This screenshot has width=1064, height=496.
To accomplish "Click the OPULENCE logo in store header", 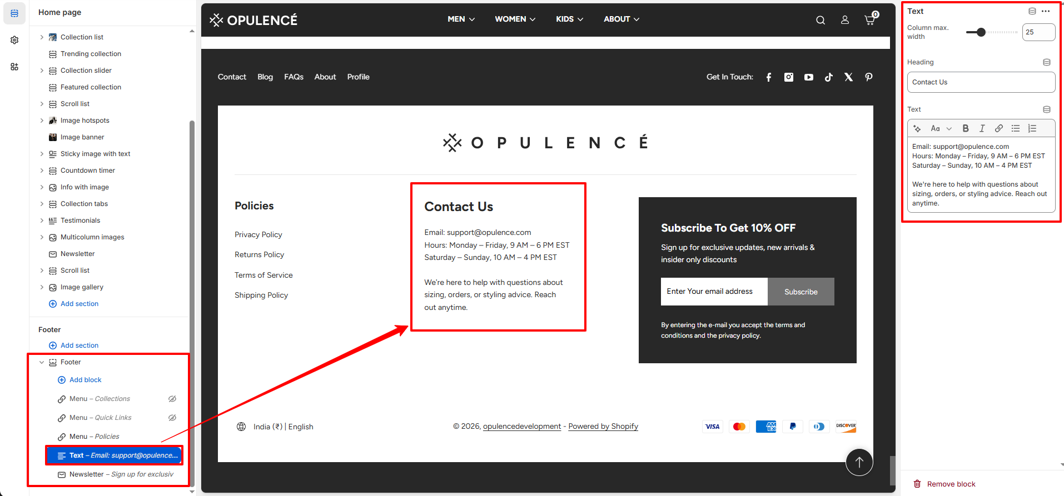I will (253, 20).
